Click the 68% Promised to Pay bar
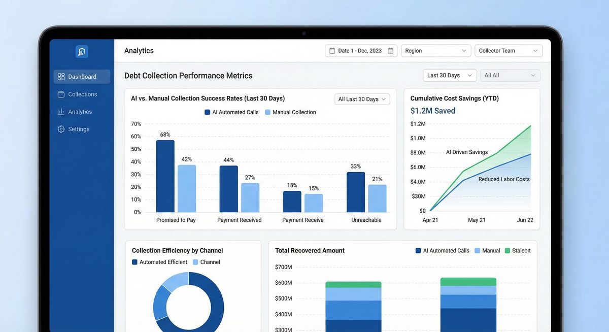The height and width of the screenshot is (332, 609). tap(165, 176)
